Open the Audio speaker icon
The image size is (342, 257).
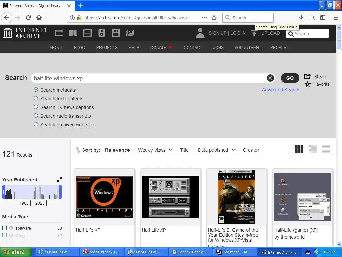point(102,33)
